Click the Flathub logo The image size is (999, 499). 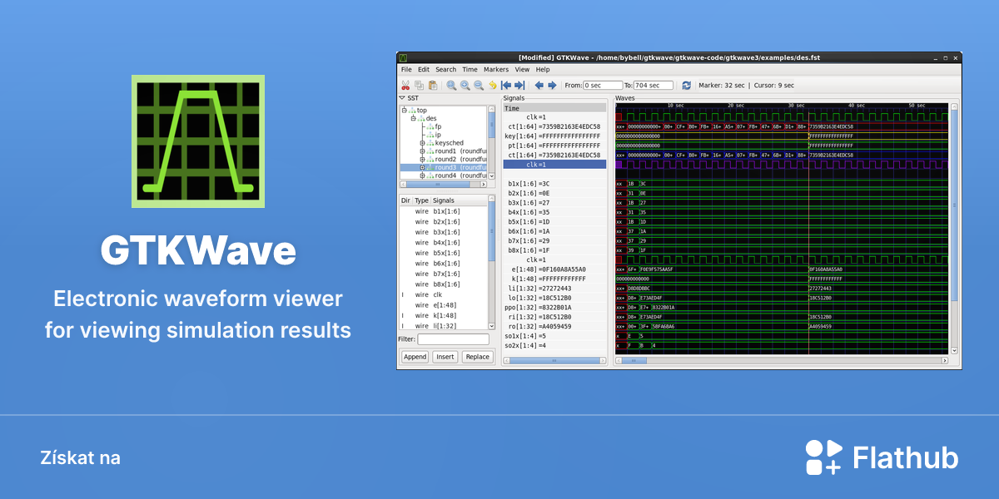click(882, 457)
